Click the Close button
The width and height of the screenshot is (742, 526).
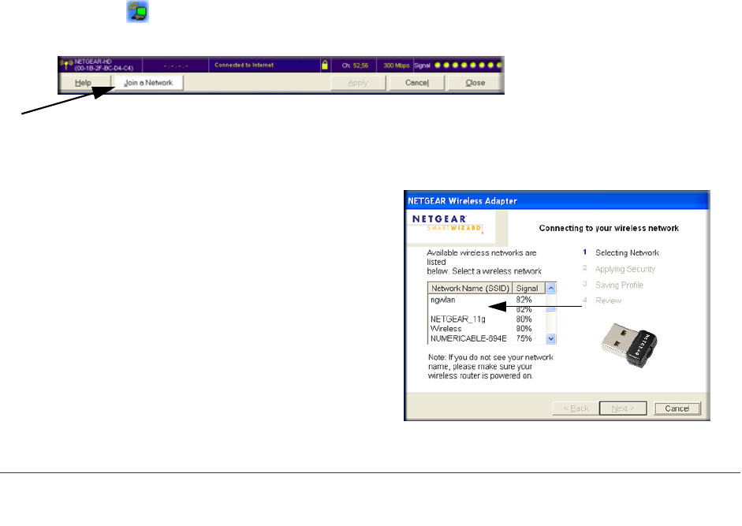click(475, 83)
